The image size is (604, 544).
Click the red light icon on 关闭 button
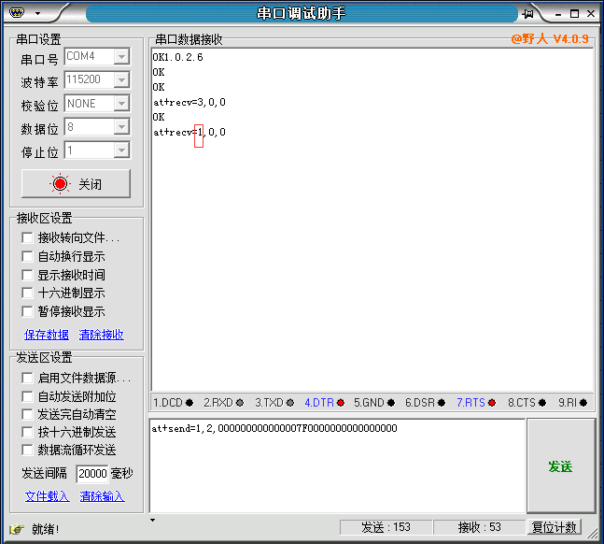(x=60, y=183)
